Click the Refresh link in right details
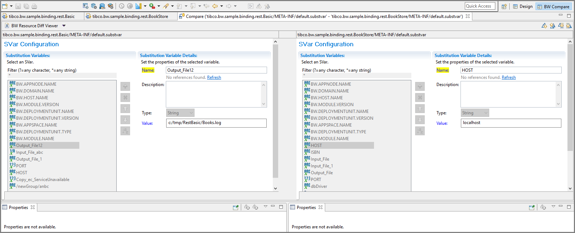 pos(509,77)
